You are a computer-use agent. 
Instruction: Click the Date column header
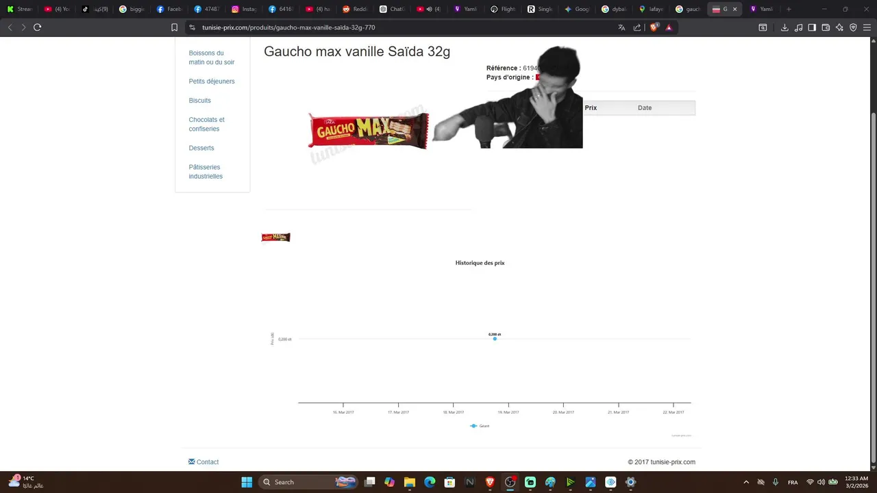tap(645, 108)
